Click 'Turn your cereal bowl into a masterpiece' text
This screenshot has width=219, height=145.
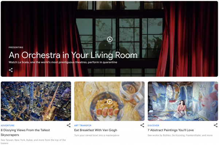pos(97,136)
